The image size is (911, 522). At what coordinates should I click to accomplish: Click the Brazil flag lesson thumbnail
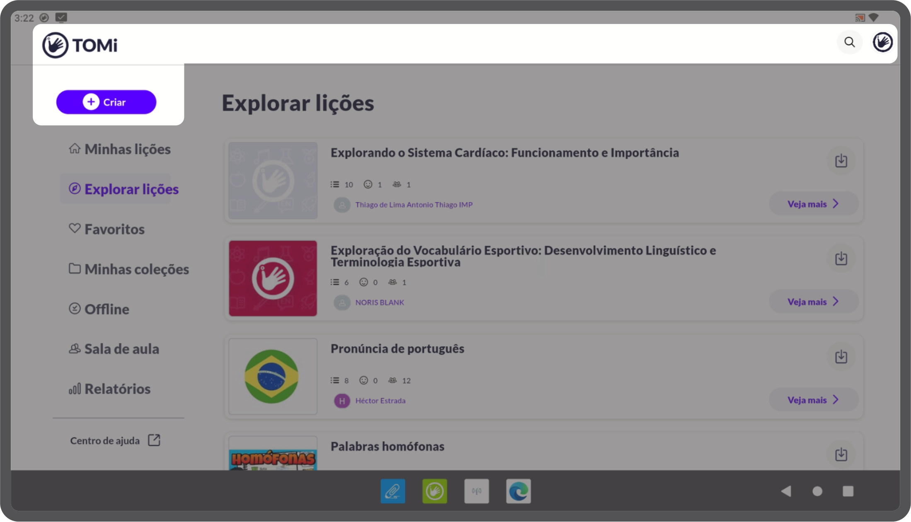pyautogui.click(x=272, y=377)
